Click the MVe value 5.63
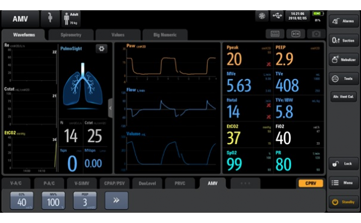Image resolution: width=361 pixels, height=223 pixels. click(239, 86)
